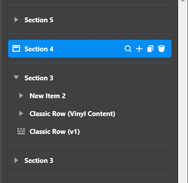Click the section layout icon beside Section 4
Screen dimensions: 188x183
coord(16,49)
